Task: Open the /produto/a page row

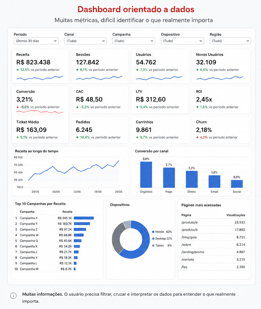Action: (x=213, y=222)
